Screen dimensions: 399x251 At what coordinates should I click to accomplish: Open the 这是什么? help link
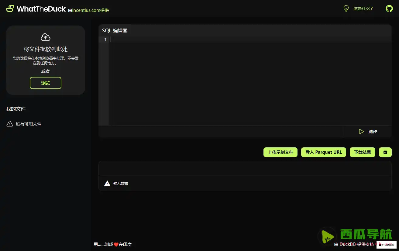[363, 9]
